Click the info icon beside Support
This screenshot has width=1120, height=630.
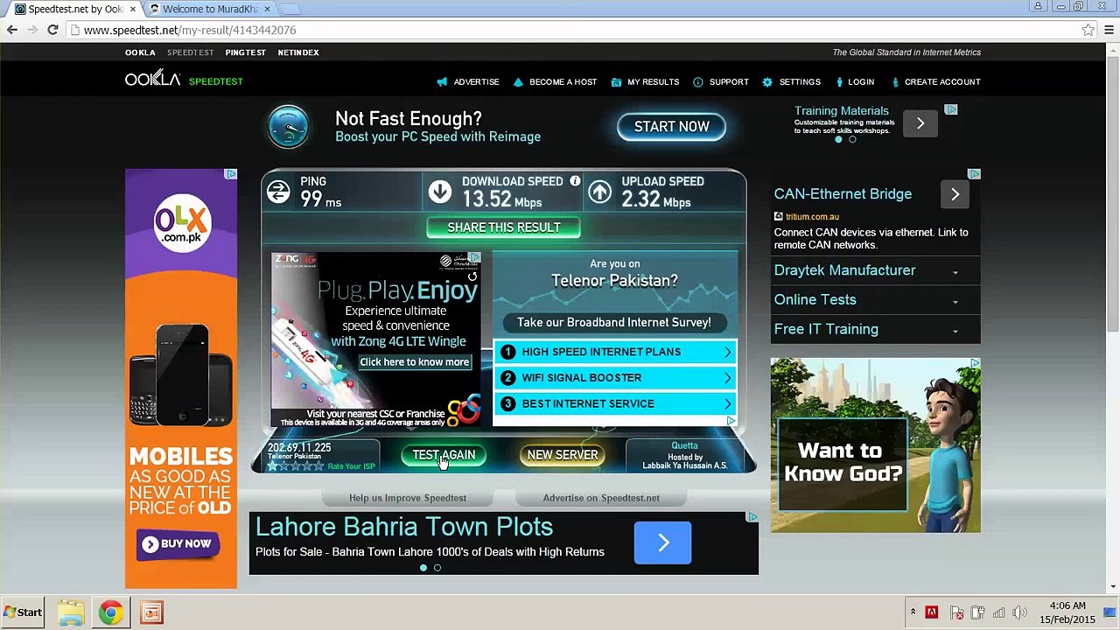[x=697, y=82]
